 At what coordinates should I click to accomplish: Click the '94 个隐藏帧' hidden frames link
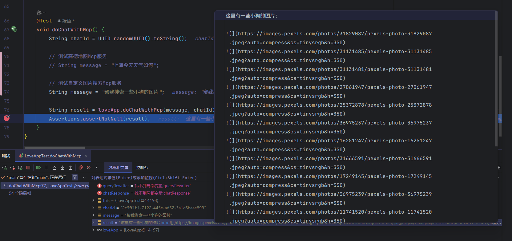pyautogui.click(x=20, y=193)
